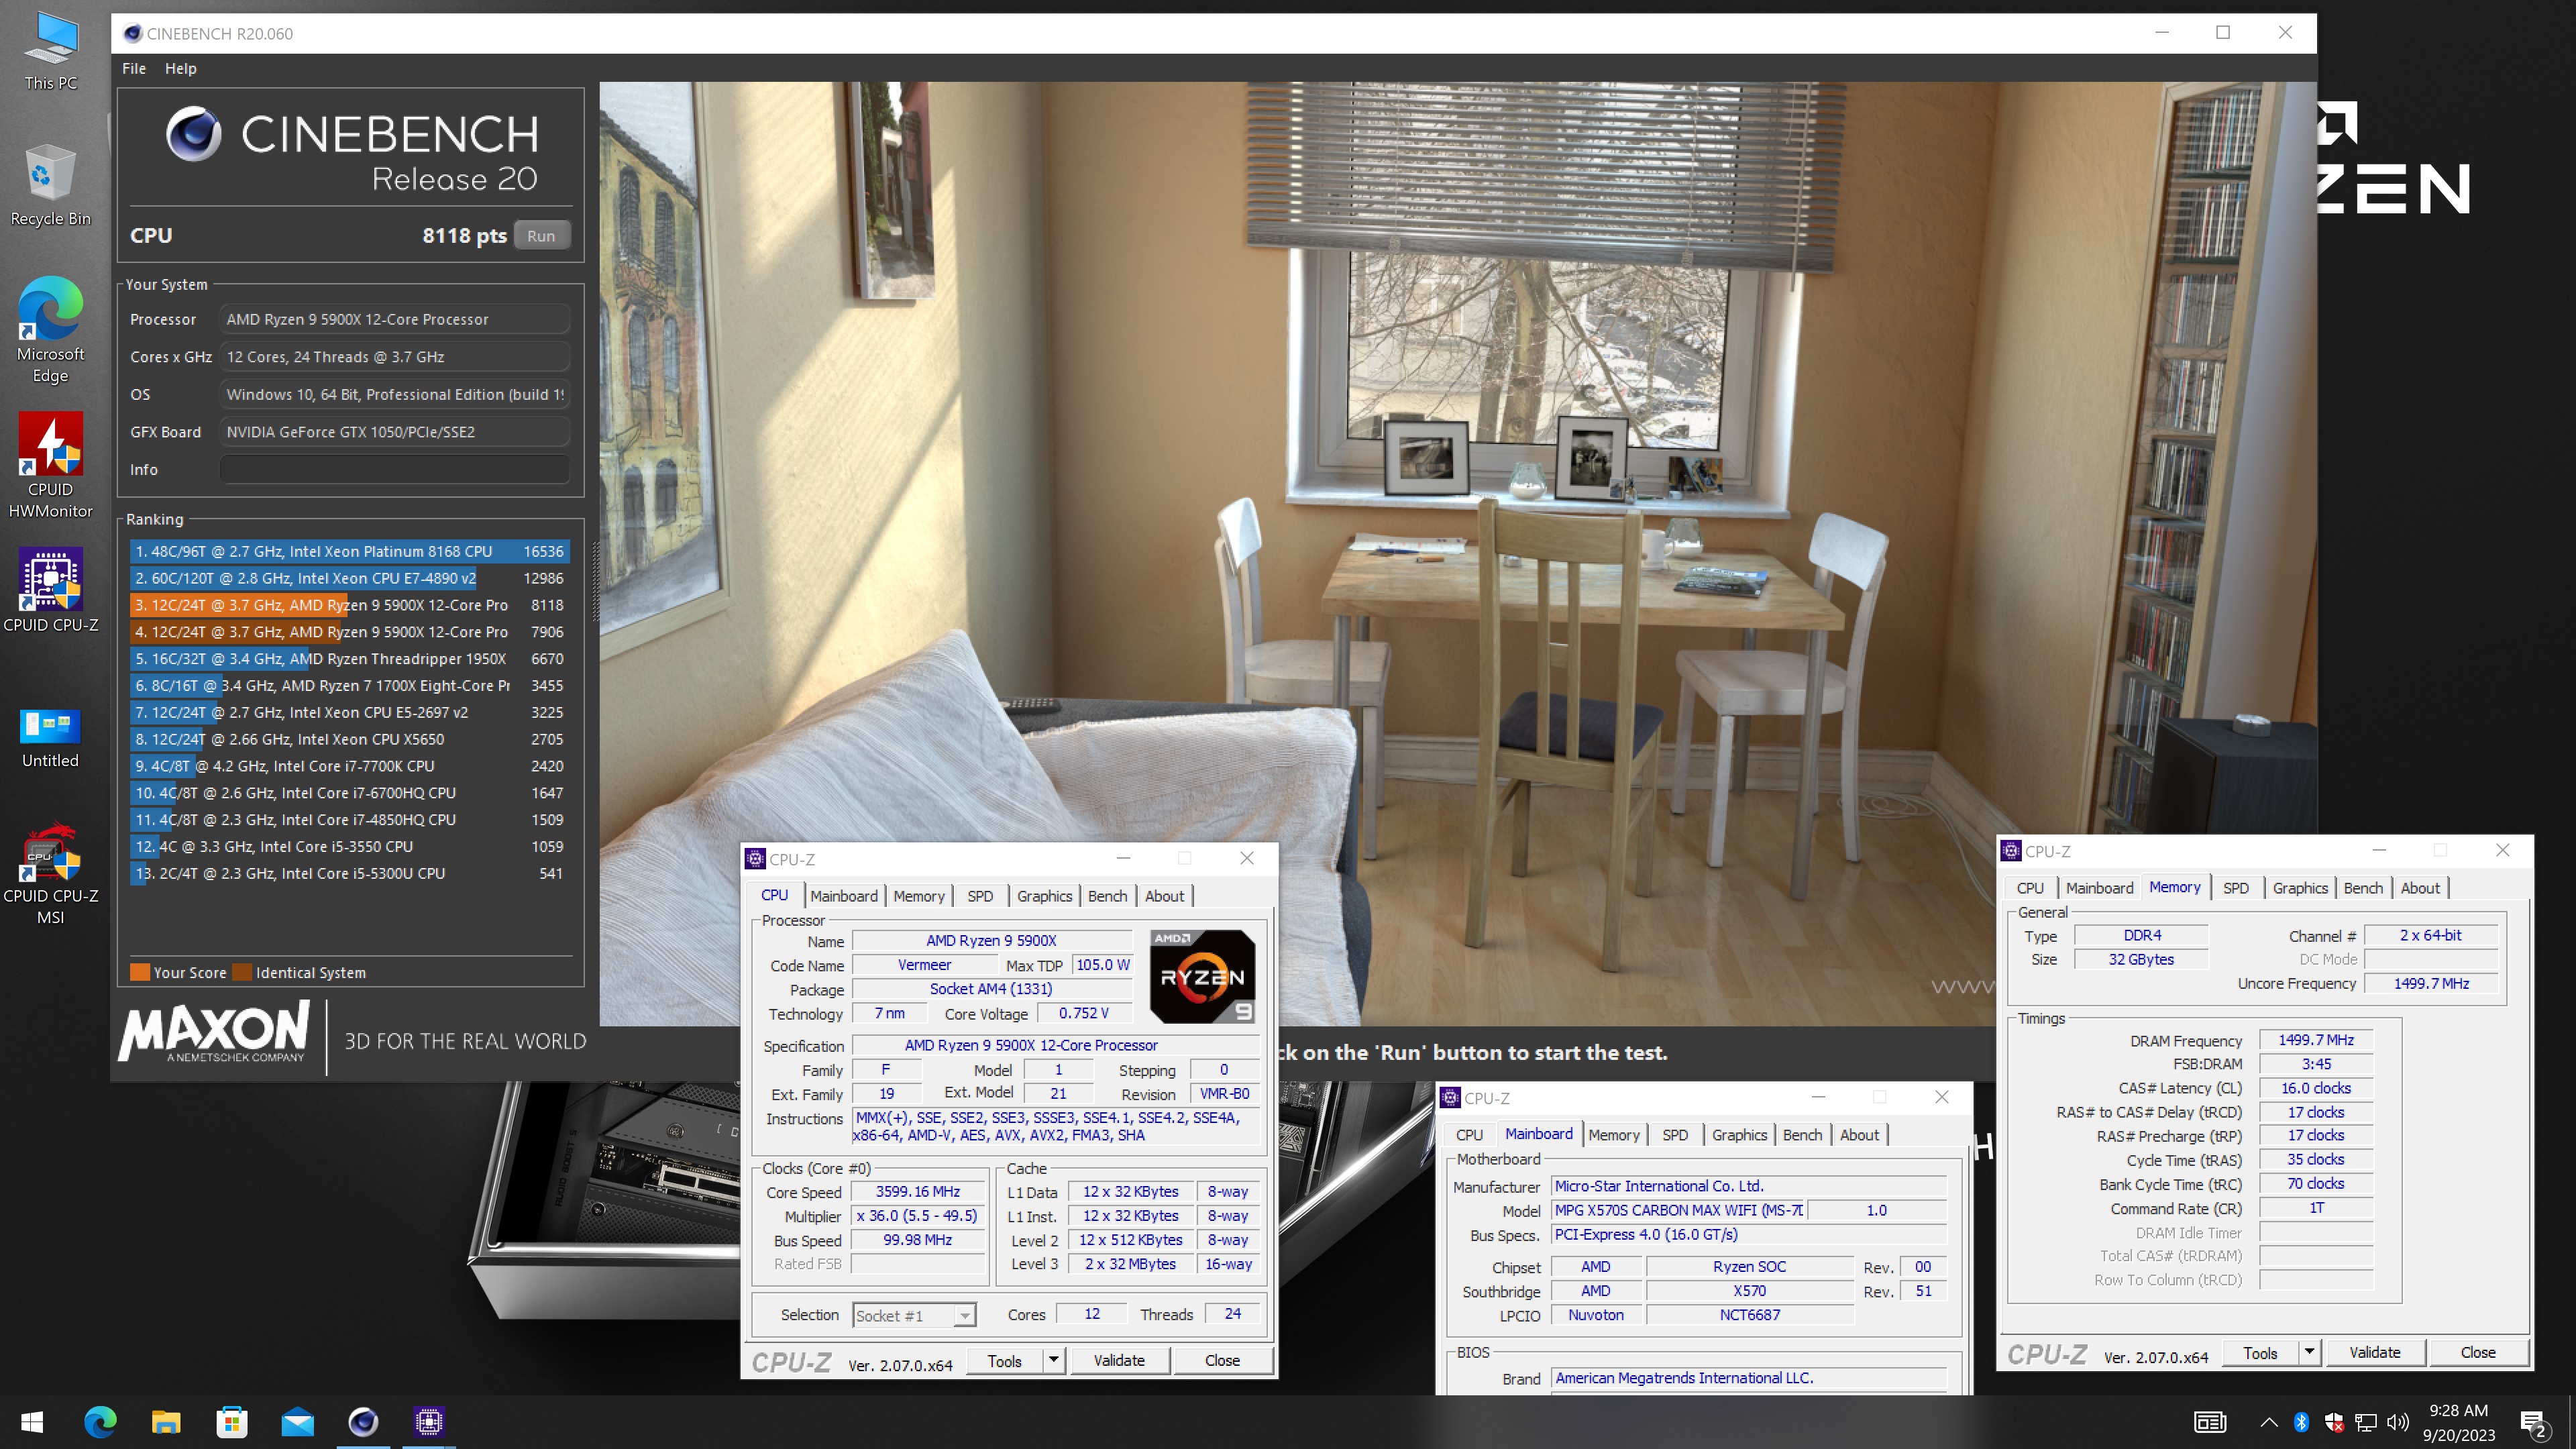Open Bench tab in CPU-Z Mainboard window
The height and width of the screenshot is (1449, 2576).
coord(1802,1135)
